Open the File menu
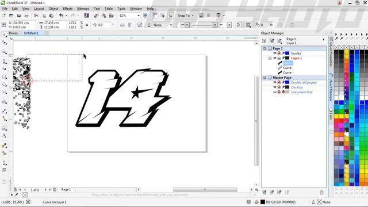Viewport: 368px width, 207px height. pos(5,9)
